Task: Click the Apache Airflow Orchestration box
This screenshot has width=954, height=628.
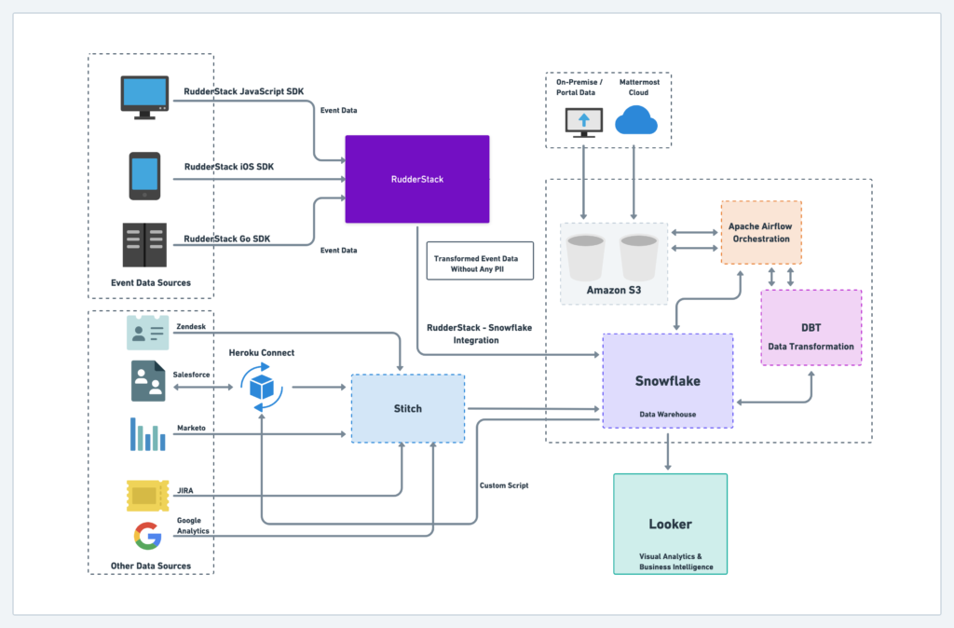Action: tap(760, 232)
